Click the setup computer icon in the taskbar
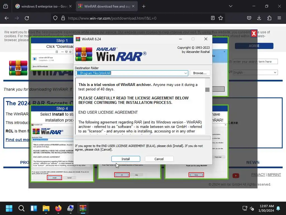The image size is (286, 215). point(71,208)
